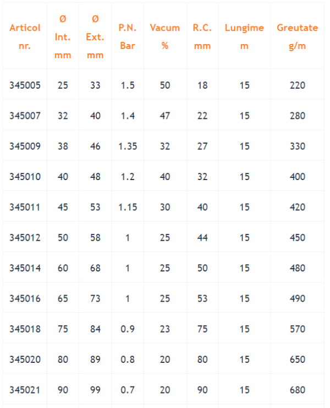The height and width of the screenshot is (408, 330).
Task: Click the Ø Ext. mm header
Action: pyautogui.click(x=95, y=37)
